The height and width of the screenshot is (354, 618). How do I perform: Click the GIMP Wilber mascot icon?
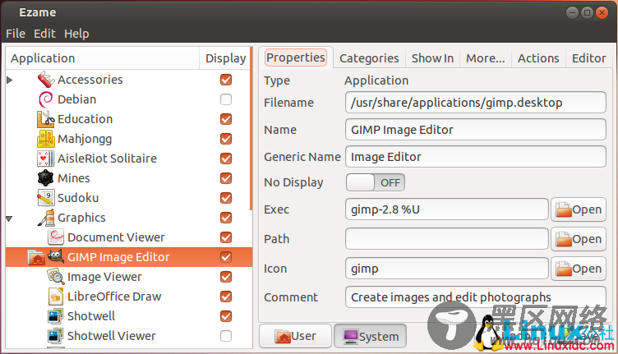point(56,257)
